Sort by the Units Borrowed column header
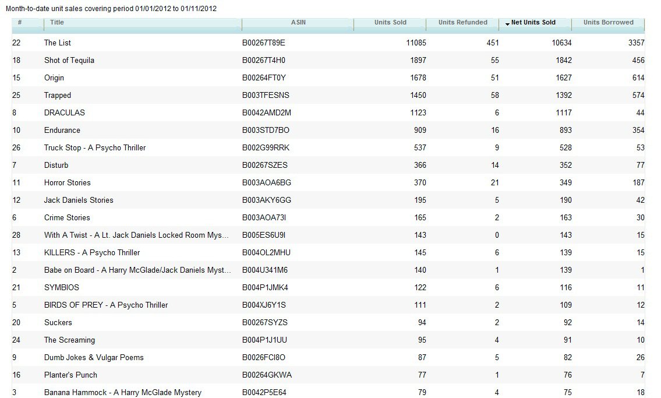This screenshot has width=661, height=398. (x=609, y=23)
